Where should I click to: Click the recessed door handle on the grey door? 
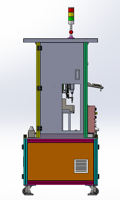coord(77,74)
